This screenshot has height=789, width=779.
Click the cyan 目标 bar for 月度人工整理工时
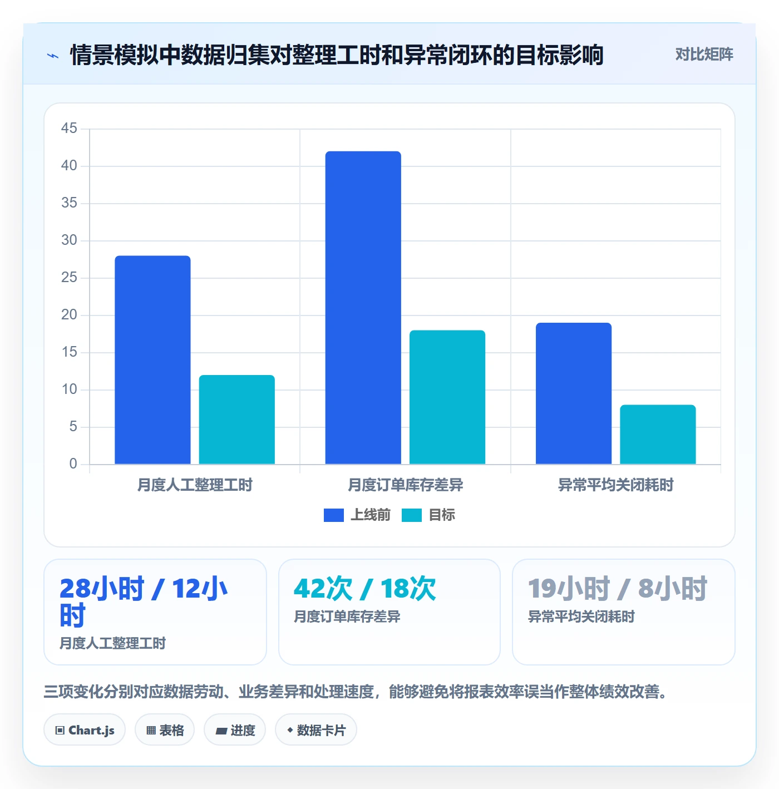coord(237,420)
